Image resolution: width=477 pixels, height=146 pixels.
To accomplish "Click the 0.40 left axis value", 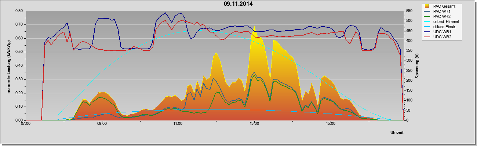I will [x=19, y=66].
